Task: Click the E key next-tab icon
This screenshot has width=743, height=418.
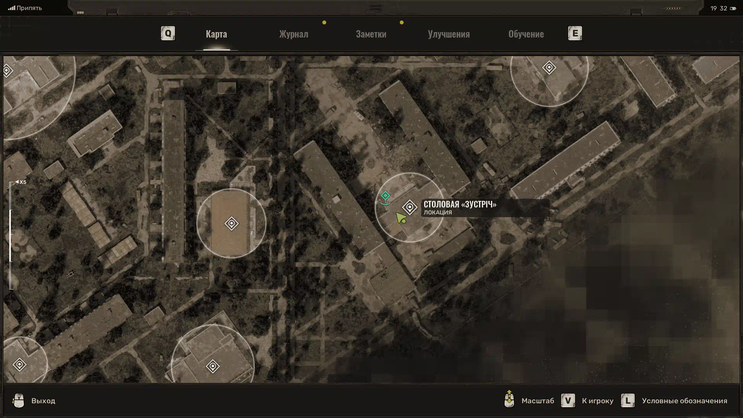Action: click(575, 33)
